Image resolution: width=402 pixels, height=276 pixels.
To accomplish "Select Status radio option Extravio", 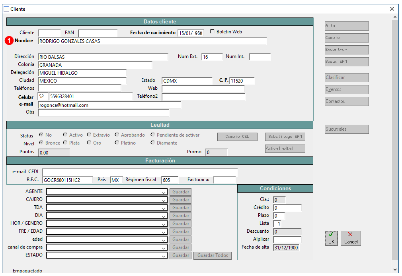I will click(89, 135).
